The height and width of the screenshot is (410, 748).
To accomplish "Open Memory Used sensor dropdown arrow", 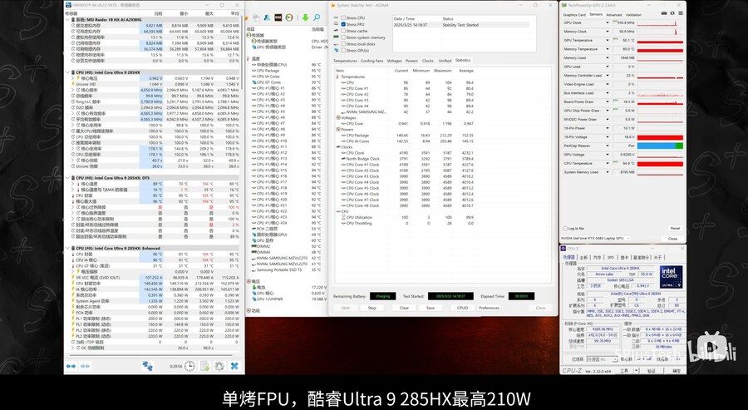I will click(x=608, y=58).
